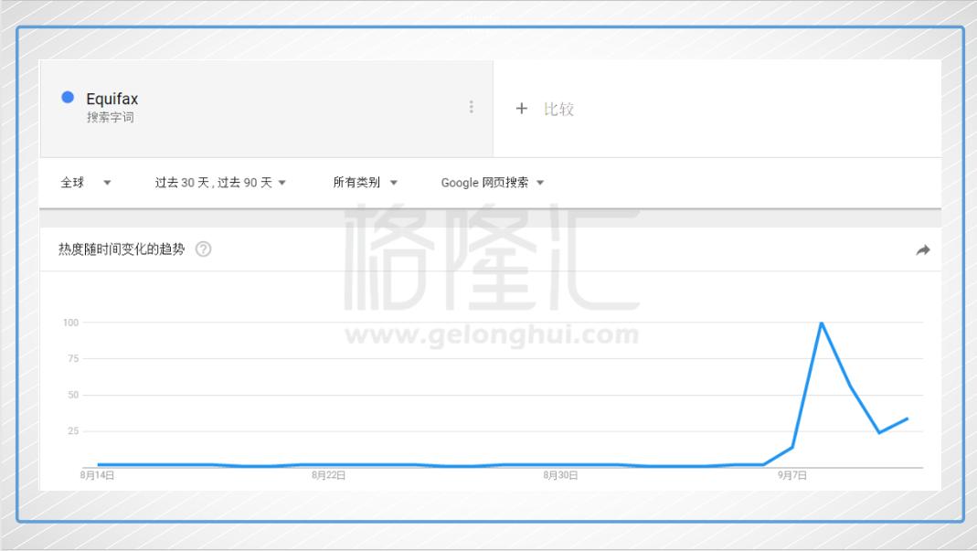This screenshot has height=551, width=977.
Task: Click the plus icon to add comparison
Action: tap(522, 109)
